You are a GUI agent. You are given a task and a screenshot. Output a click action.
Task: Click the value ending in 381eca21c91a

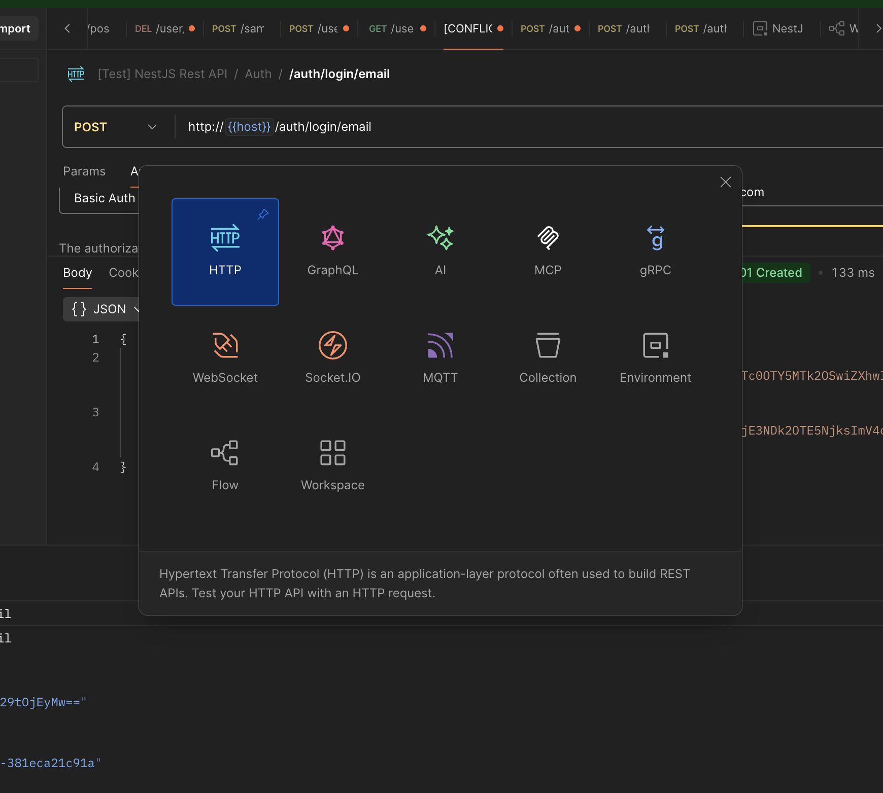(51, 763)
